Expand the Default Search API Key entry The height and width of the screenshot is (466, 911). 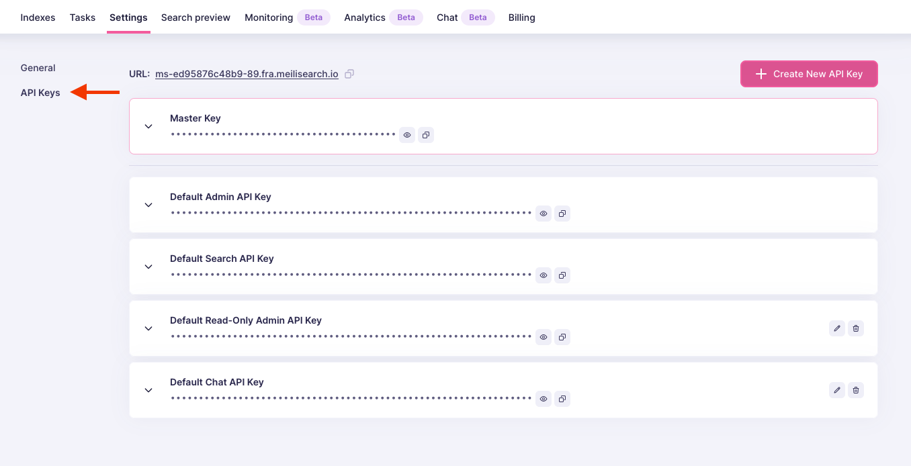(148, 267)
